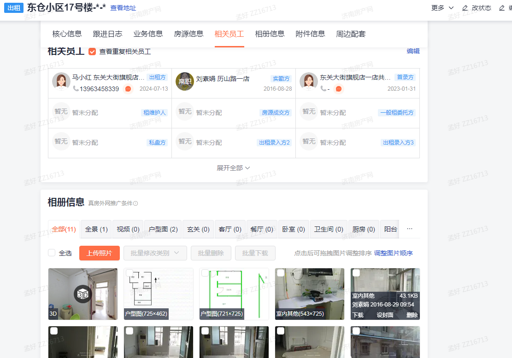Select 视频 (0) album filter
This screenshot has height=358, width=512.
[x=128, y=229]
